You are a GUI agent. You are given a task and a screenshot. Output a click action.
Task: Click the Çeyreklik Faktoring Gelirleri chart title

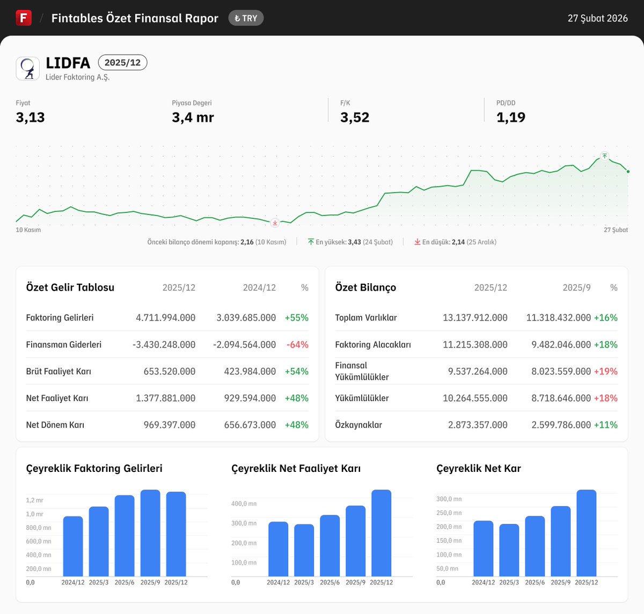[94, 468]
